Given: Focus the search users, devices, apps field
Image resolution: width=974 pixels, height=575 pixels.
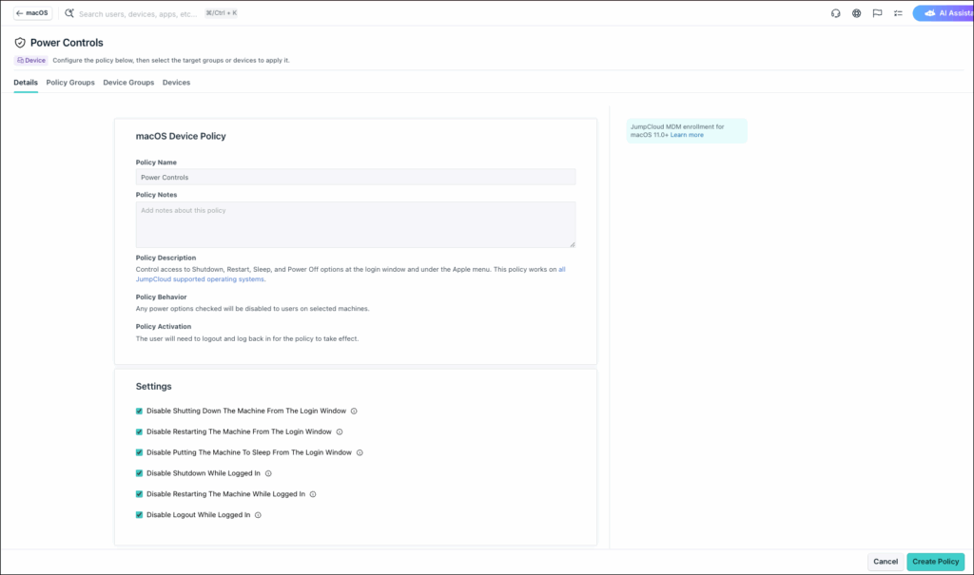Looking at the screenshot, I should (x=138, y=13).
